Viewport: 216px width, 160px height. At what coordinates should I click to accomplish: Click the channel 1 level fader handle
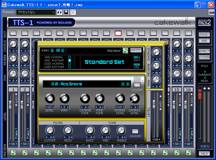pos(10,104)
